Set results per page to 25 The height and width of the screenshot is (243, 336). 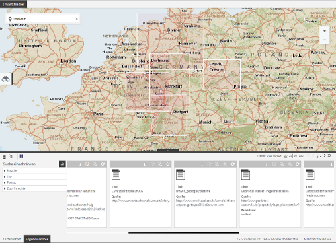point(290,155)
